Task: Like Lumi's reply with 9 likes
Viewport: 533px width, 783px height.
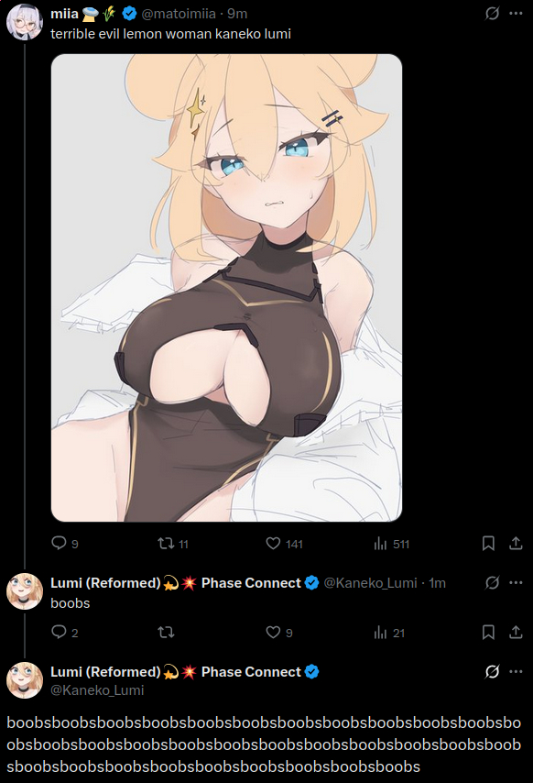Action: pyautogui.click(x=273, y=633)
